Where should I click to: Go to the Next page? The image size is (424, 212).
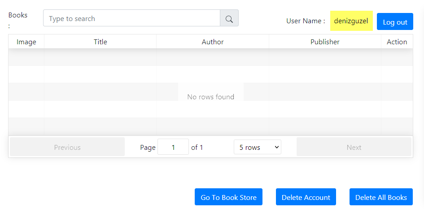(354, 147)
